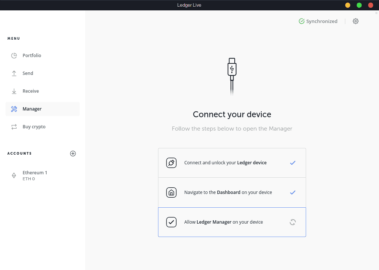Click the USB cable illustration

coord(232,76)
